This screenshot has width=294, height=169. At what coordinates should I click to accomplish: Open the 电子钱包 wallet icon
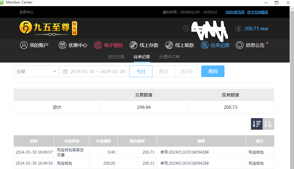pos(98,45)
